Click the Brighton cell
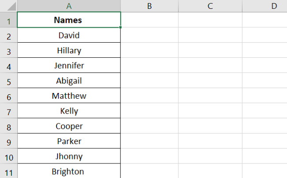Viewport: 287px width, 178px height. [x=69, y=171]
